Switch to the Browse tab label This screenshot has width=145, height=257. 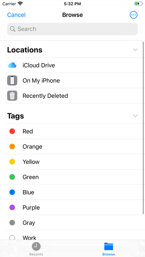click(x=108, y=254)
